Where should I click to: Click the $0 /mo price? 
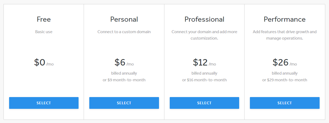coord(44,62)
